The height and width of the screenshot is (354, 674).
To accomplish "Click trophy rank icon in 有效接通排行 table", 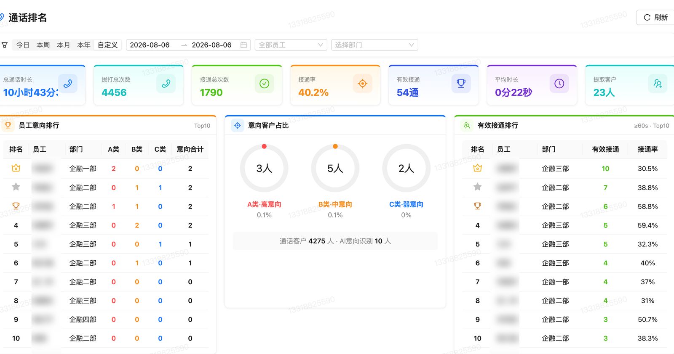I will (x=477, y=206).
